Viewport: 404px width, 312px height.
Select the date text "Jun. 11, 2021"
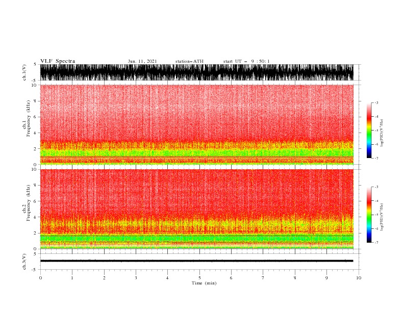coord(142,61)
